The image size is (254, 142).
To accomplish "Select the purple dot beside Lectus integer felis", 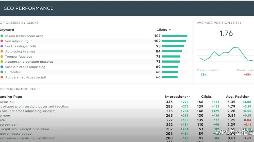I will tap(2, 46).
